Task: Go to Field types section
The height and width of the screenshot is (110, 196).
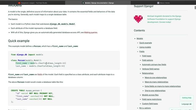Action: point(146,56)
